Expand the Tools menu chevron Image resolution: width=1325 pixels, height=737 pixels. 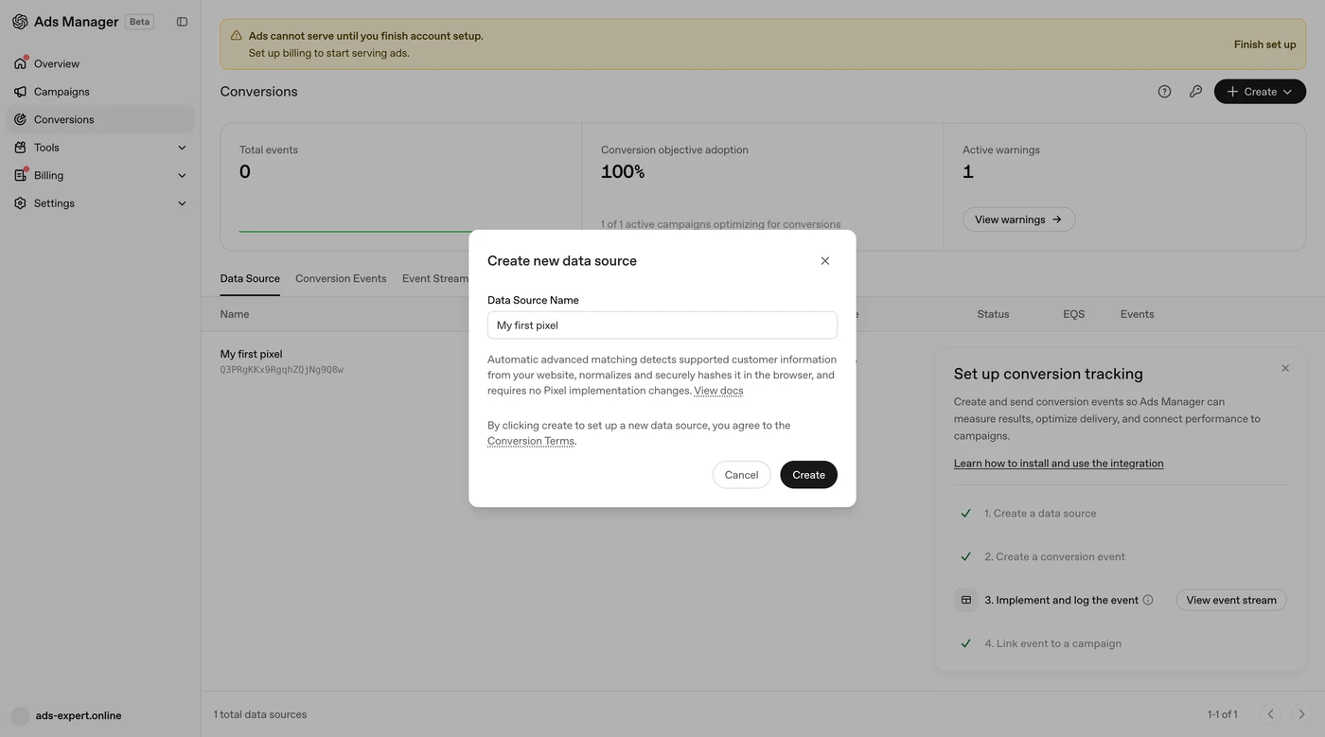point(182,148)
